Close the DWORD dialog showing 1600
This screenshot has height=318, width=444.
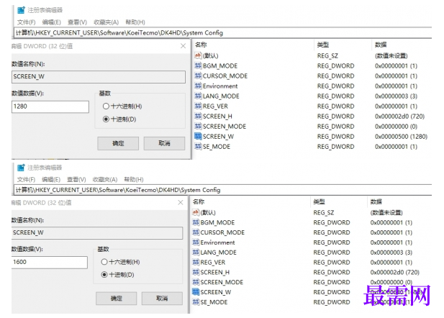181,202
